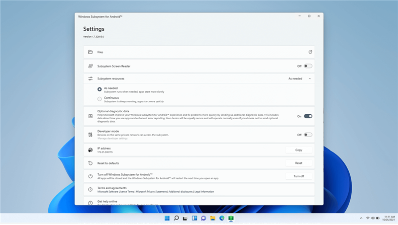Open Files via the external link icon
Viewport: 398px width, 225px height.
[x=310, y=52]
